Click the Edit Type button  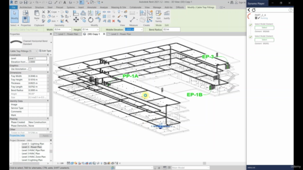pos(45,51)
